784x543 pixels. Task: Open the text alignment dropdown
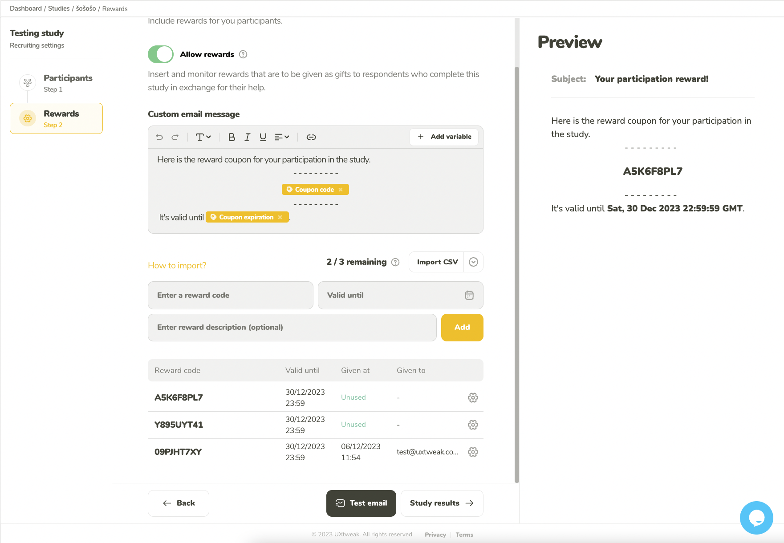[282, 137]
